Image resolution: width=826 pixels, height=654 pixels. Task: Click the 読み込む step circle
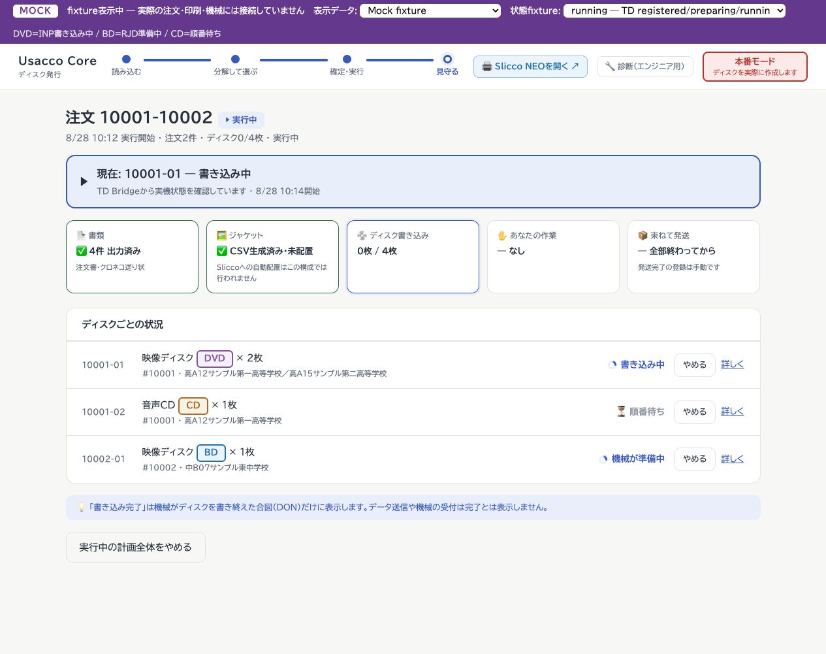[126, 59]
